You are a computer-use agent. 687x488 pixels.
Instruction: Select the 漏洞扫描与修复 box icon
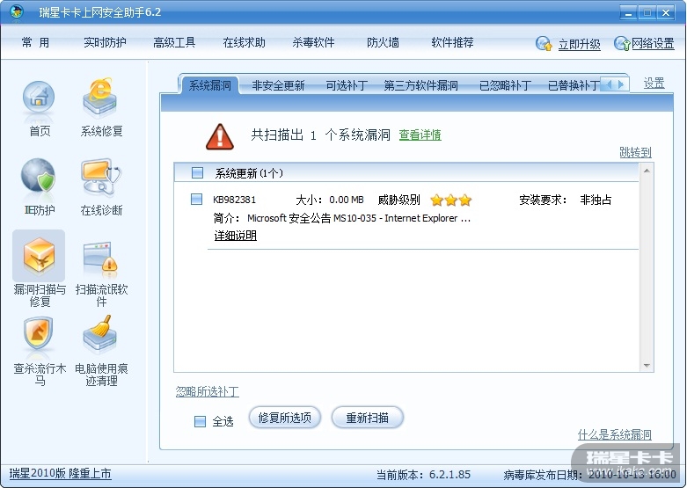click(x=39, y=255)
